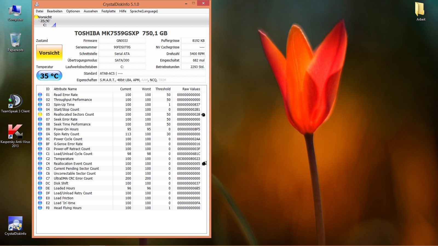Click the Puffergrösse field 8192 KB
Screen dimensions: 438x246
(x=193, y=41)
